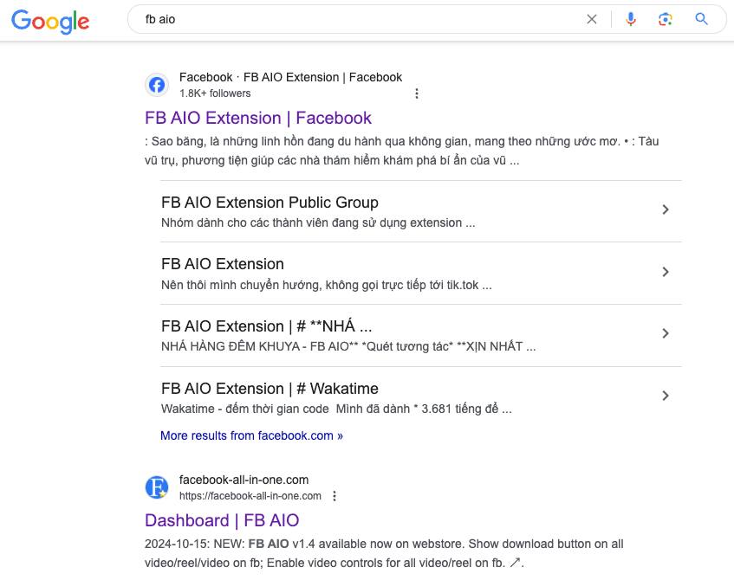Click the '2024-10-15: NEW: FB AIO v1.4' snippet
This screenshot has width=734, height=580.
point(384,553)
